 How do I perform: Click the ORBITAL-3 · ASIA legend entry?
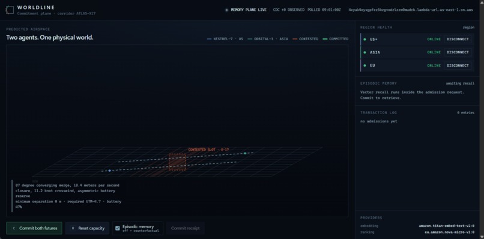tap(268, 39)
